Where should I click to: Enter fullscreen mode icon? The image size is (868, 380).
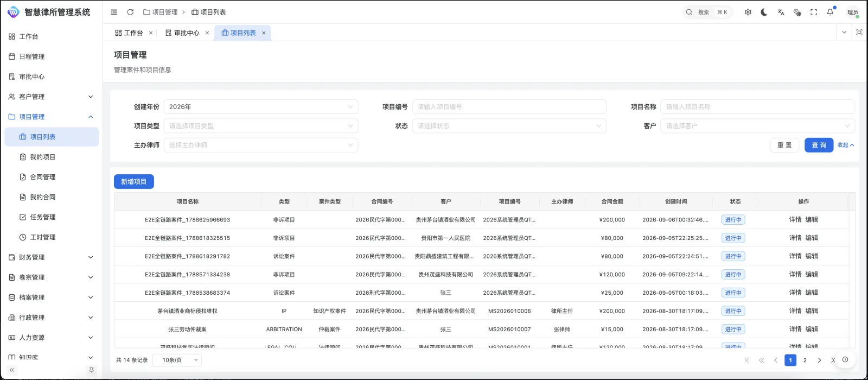click(x=814, y=12)
